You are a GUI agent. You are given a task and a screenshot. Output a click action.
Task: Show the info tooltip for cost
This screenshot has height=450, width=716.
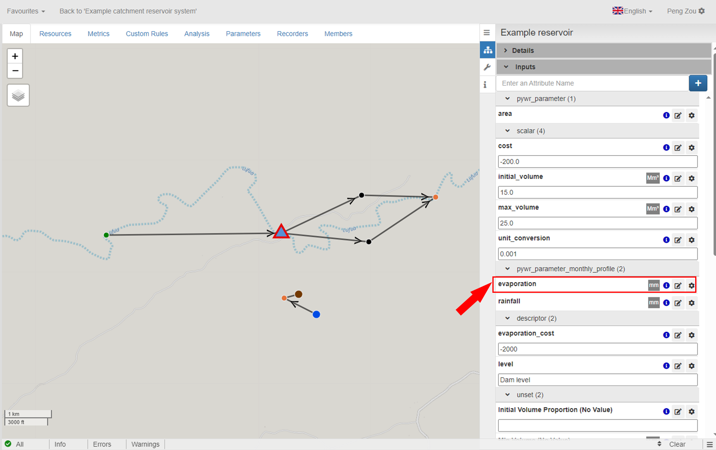pos(666,148)
